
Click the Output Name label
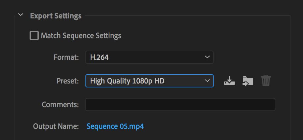56,126
